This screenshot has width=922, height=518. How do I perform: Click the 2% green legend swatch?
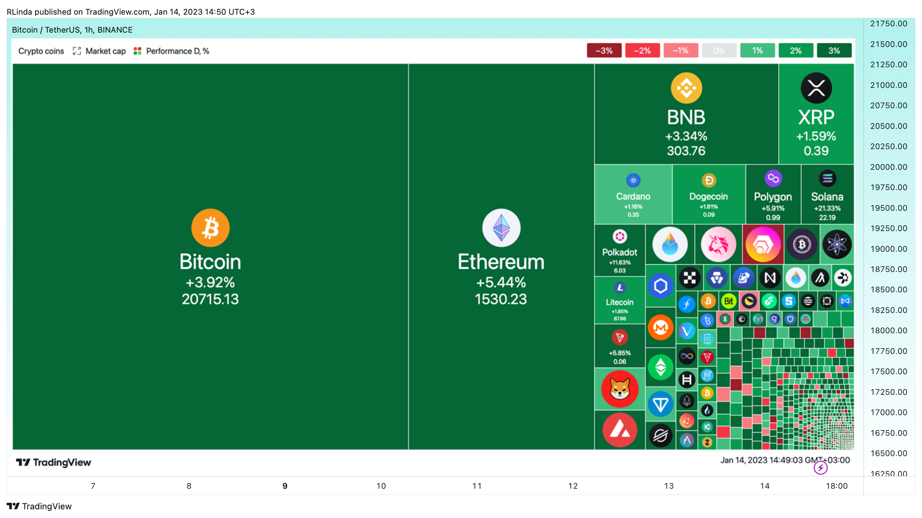[796, 51]
